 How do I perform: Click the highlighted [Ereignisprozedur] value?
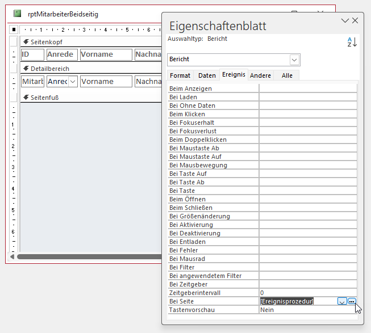pos(287,301)
